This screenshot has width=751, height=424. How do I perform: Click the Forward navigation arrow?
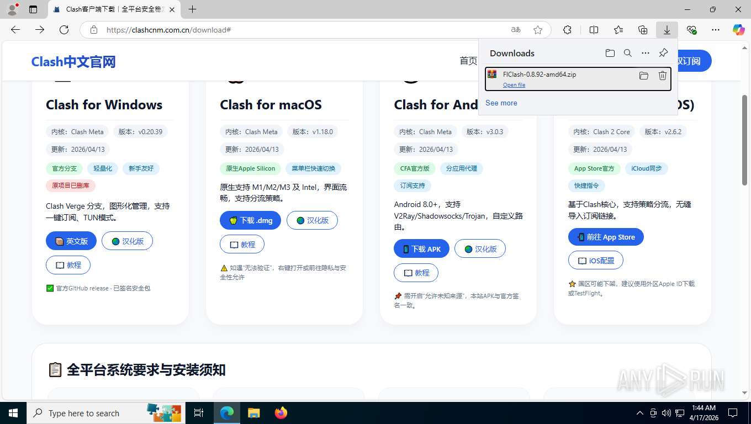pos(40,30)
